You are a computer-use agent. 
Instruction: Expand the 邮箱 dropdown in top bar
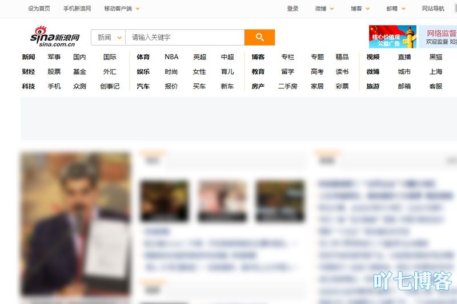(396, 9)
